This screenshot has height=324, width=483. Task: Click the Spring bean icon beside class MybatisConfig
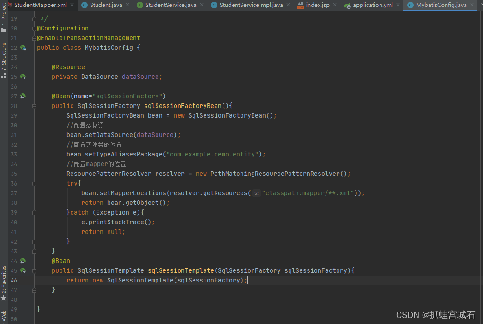pyautogui.click(x=24, y=48)
